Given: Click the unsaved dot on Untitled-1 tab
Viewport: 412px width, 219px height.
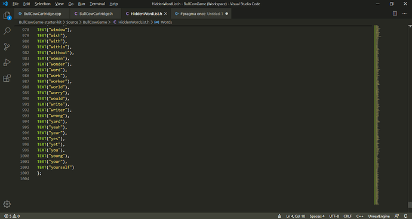Looking at the screenshot, I should pyautogui.click(x=227, y=14).
